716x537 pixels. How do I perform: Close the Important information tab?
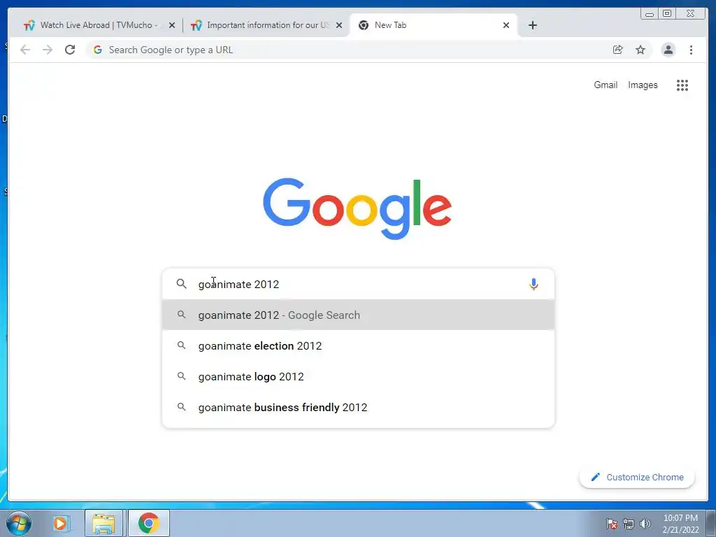pyautogui.click(x=339, y=25)
